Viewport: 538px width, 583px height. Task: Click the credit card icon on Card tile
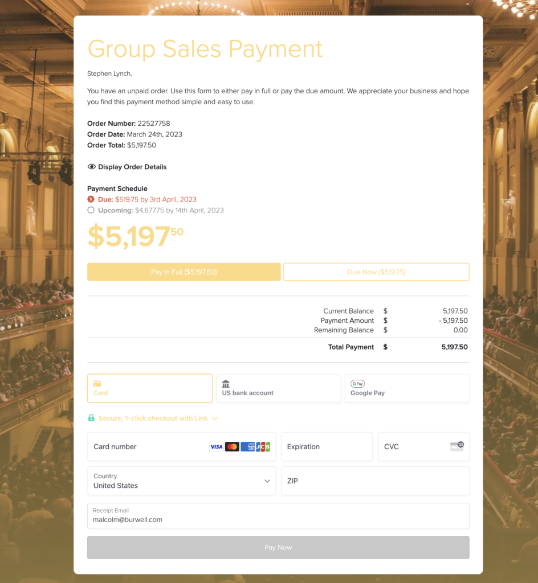[x=97, y=384]
